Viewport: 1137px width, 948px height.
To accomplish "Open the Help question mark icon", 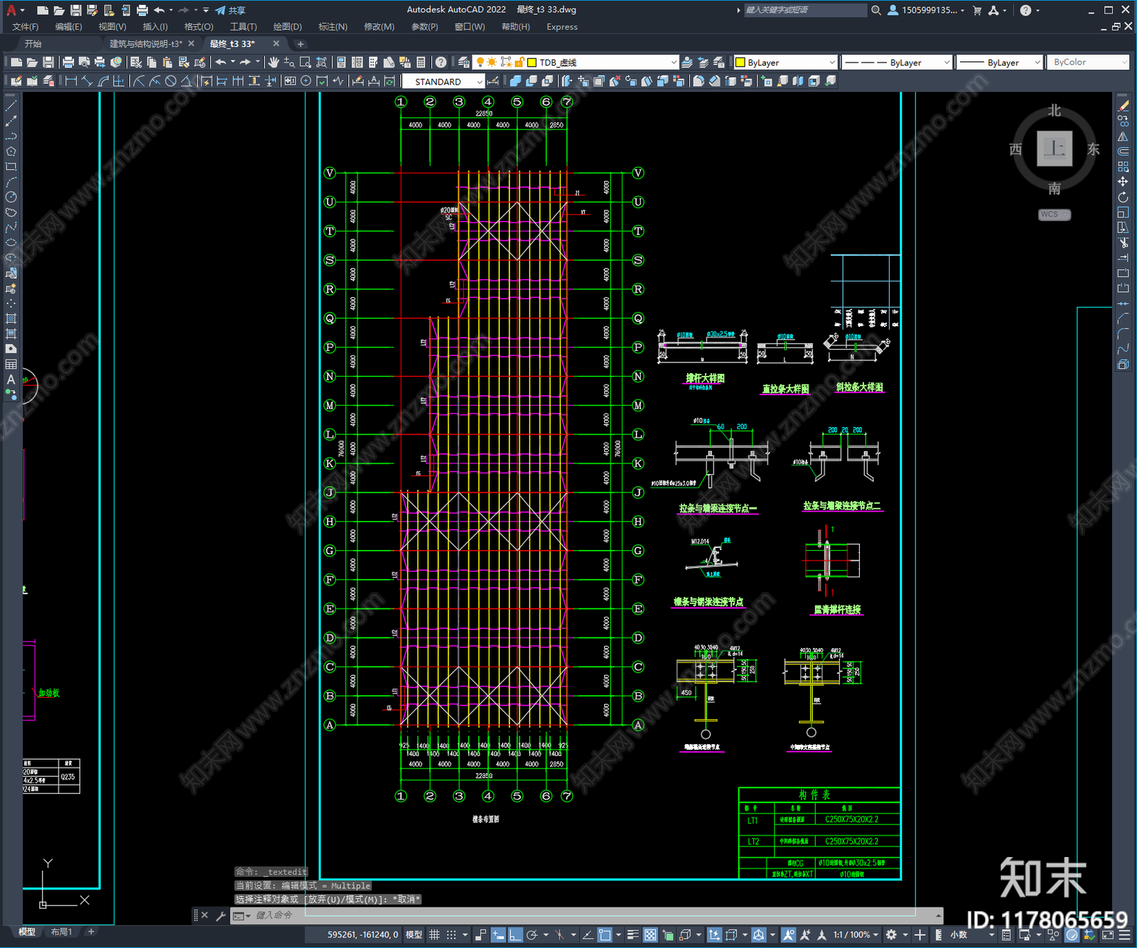I will point(441,63).
